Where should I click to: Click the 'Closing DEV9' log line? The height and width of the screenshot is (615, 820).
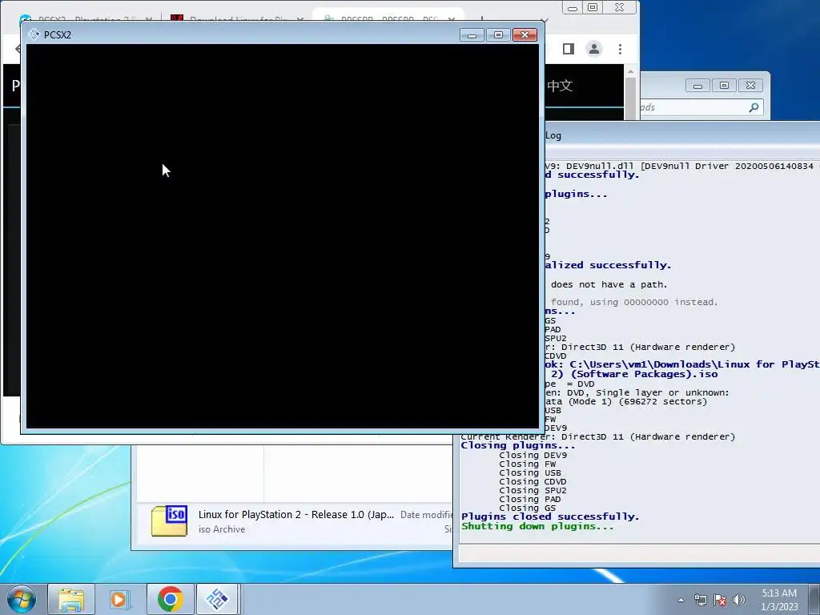point(533,455)
